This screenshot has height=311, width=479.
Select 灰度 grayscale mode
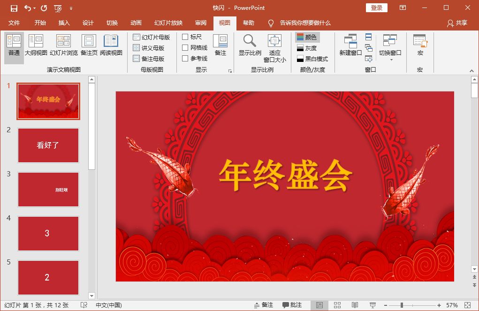[x=307, y=48]
